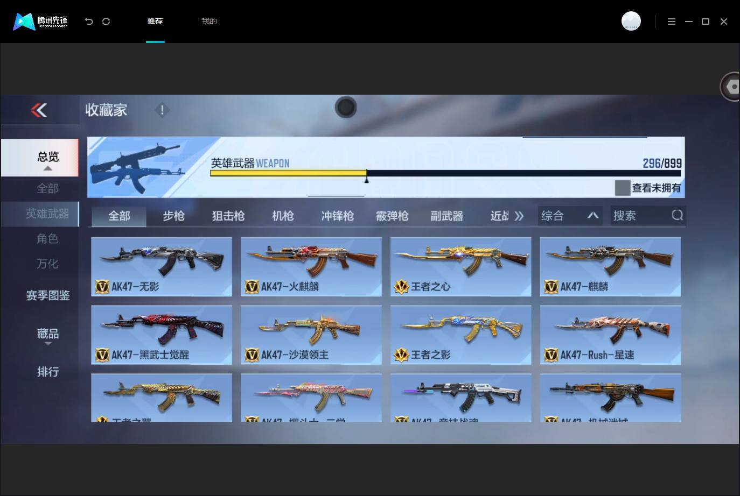Click the Tencent Pioneer logo

[40, 22]
